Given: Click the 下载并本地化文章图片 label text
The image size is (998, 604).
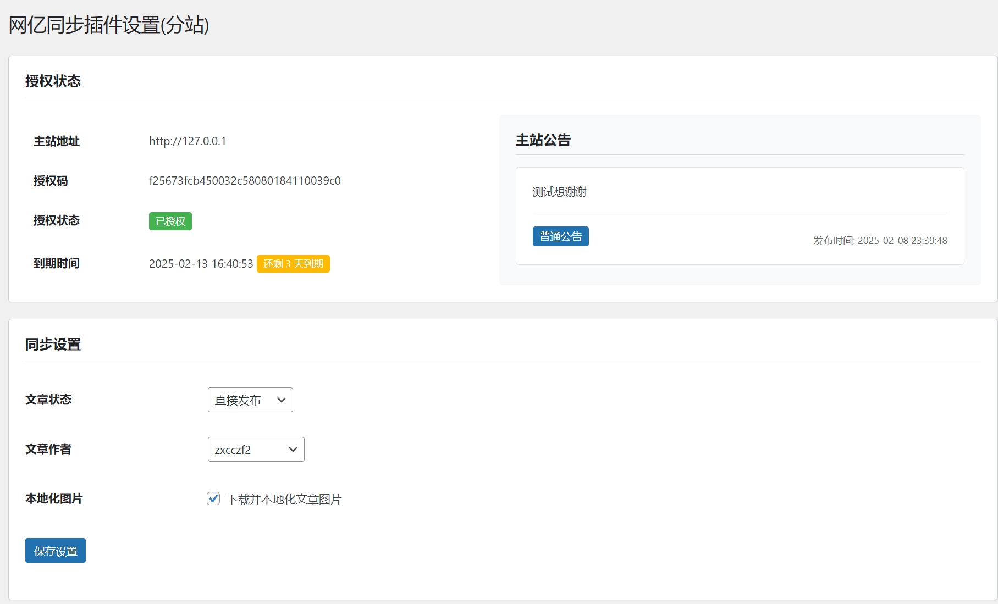Looking at the screenshot, I should click(x=284, y=499).
